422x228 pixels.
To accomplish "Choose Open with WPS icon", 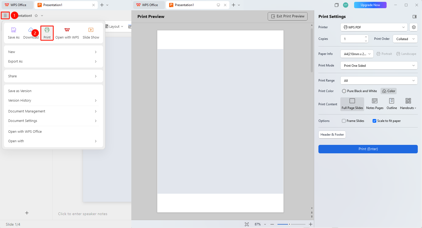I will (67, 33).
